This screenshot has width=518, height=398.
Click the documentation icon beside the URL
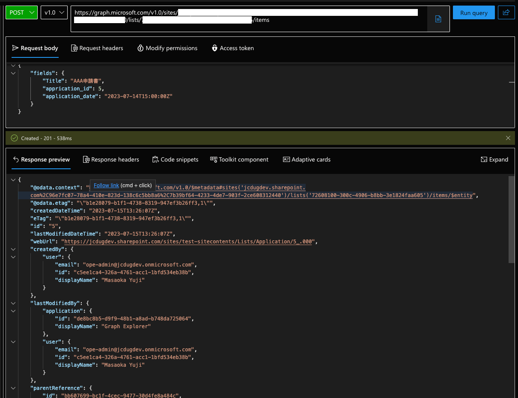(x=438, y=19)
